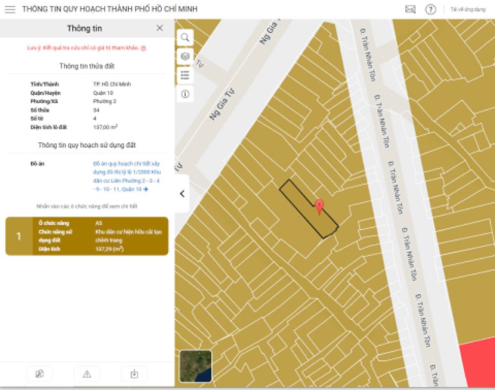Viewport: 495px width, 390px height.
Task: Close the Thông tin panel
Action: click(160, 28)
